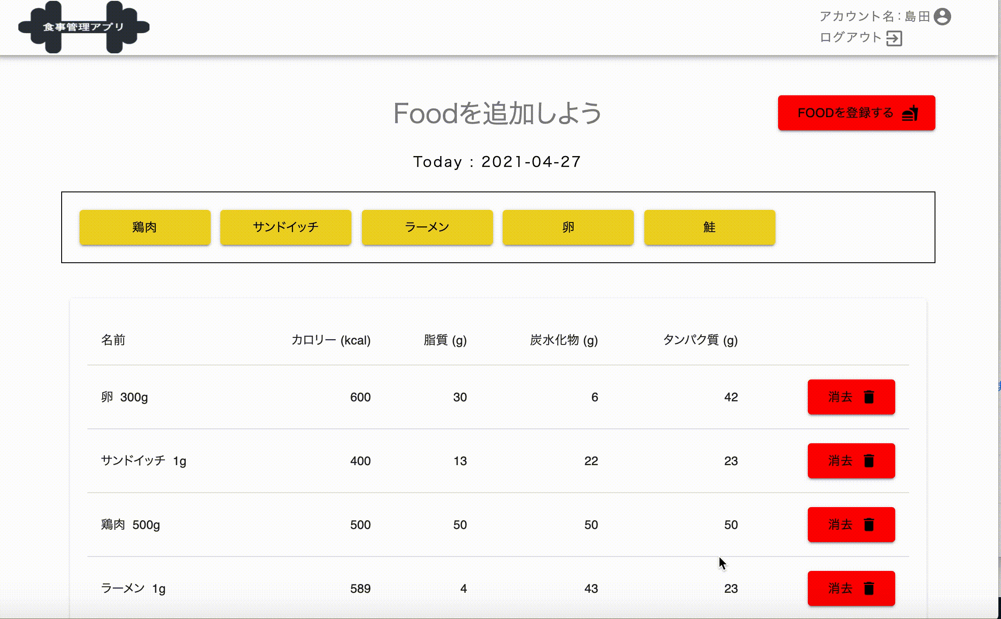This screenshot has height=619, width=1001.
Task: Click the アカウント名：島田 label
Action: [x=874, y=17]
